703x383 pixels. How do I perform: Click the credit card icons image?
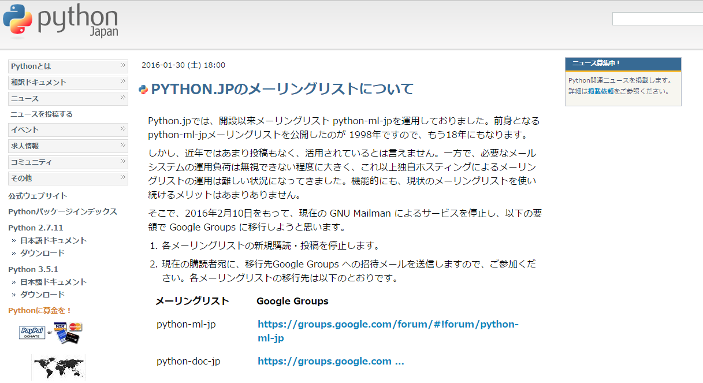(x=68, y=333)
